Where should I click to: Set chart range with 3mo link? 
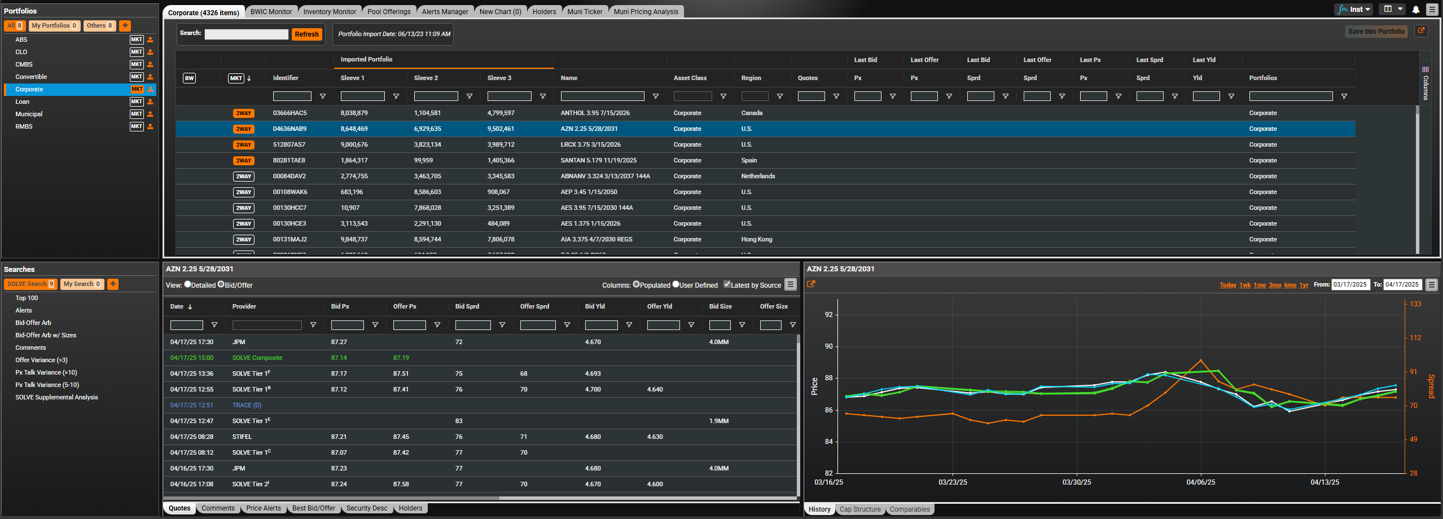[x=1274, y=285]
